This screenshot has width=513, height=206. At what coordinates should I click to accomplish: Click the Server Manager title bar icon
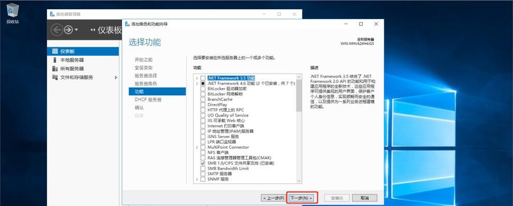tap(52, 14)
